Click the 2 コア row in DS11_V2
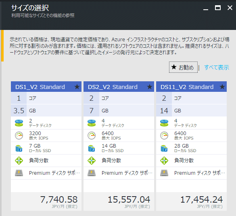Image resolution: width=236 pixels, height=216 pixels. 191,98
